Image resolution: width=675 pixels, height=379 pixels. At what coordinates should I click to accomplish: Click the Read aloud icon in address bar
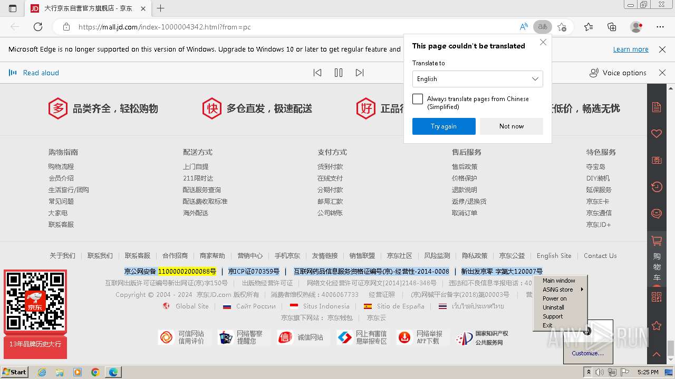coord(524,27)
